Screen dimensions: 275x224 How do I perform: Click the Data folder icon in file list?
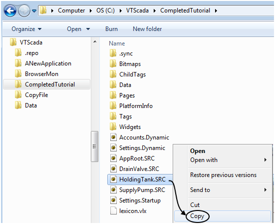tap(113, 84)
